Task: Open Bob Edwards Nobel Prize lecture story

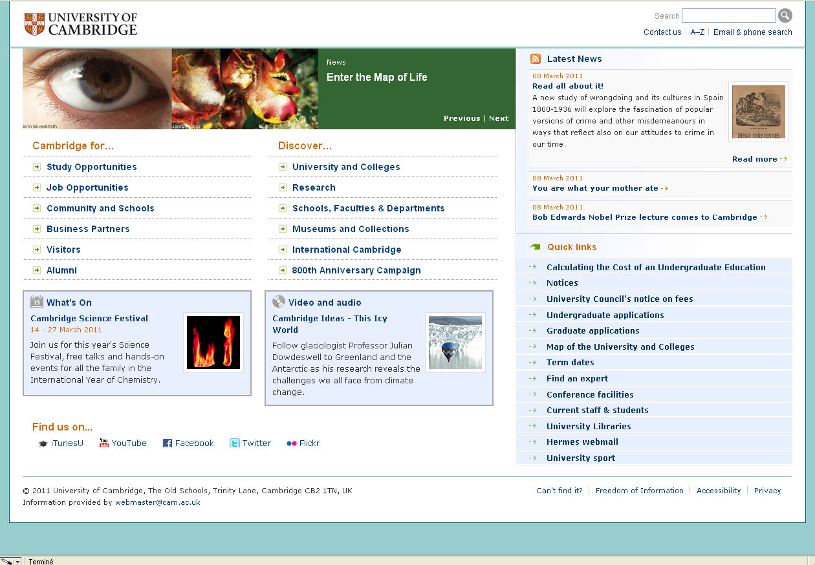Action: [x=645, y=217]
